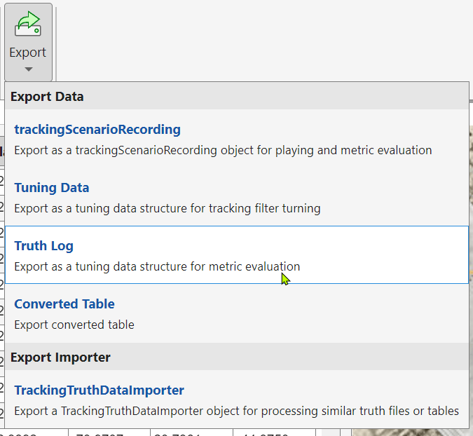This screenshot has width=473, height=436.
Task: Click the green Export arrow icon
Action: click(28, 24)
